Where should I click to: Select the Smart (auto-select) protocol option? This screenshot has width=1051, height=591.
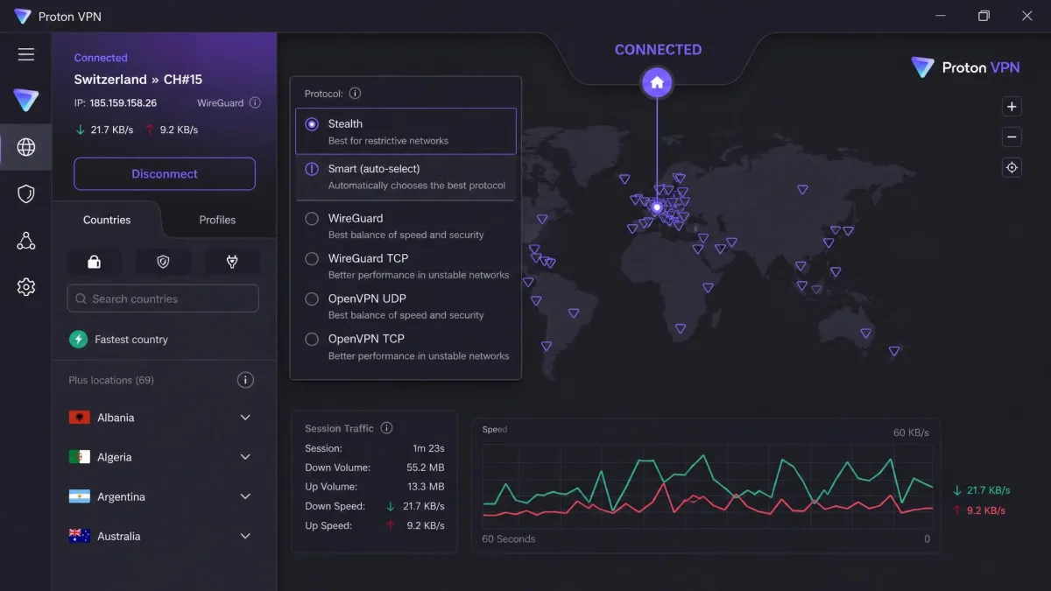(406, 176)
